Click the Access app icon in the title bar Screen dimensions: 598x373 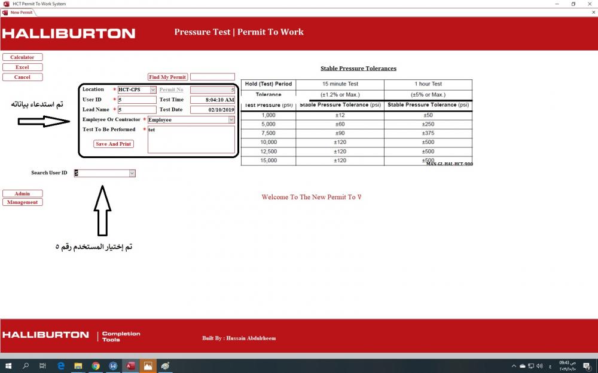pyautogui.click(x=6, y=4)
